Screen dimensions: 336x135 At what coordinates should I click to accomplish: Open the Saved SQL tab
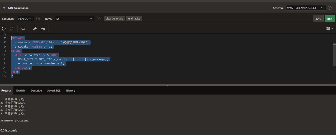tap(54, 90)
